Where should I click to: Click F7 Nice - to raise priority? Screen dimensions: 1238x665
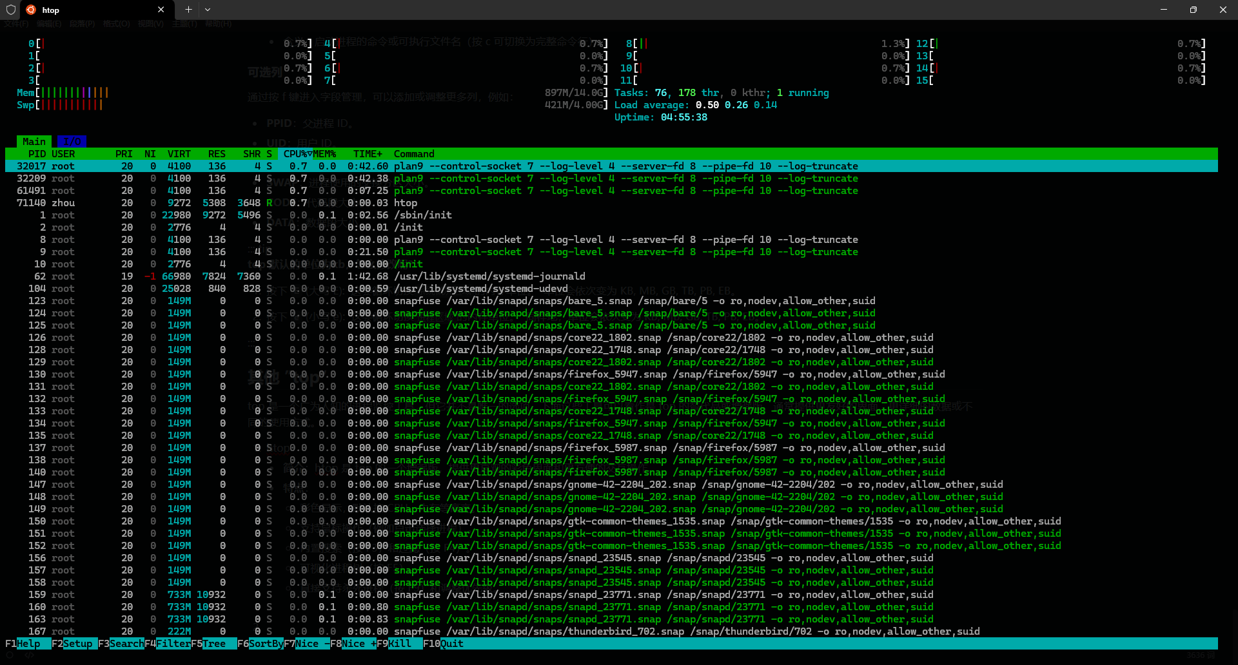point(307,644)
